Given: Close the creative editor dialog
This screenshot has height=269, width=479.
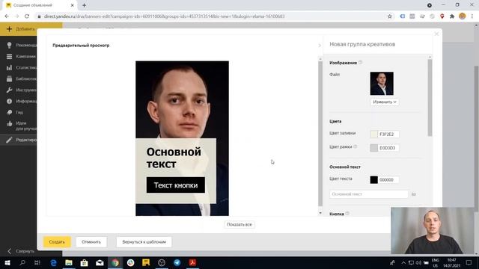Looking at the screenshot, I should tap(436, 34).
